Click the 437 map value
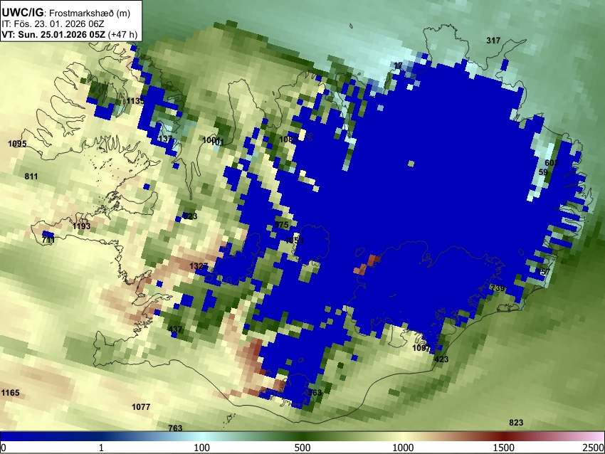 click(x=175, y=329)
